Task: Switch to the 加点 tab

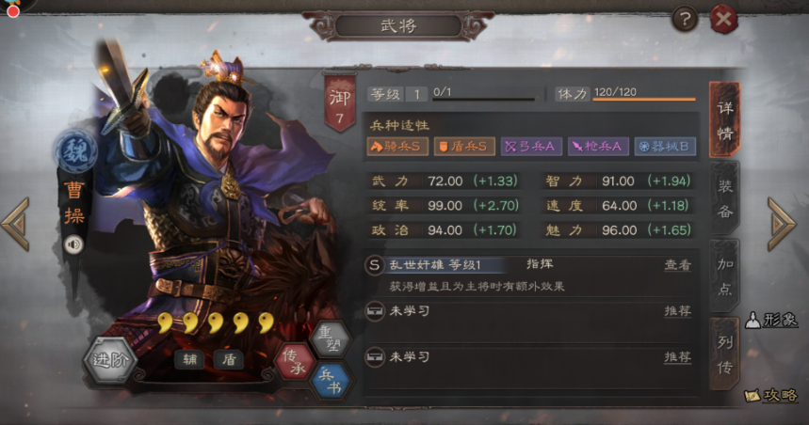Action: point(725,276)
